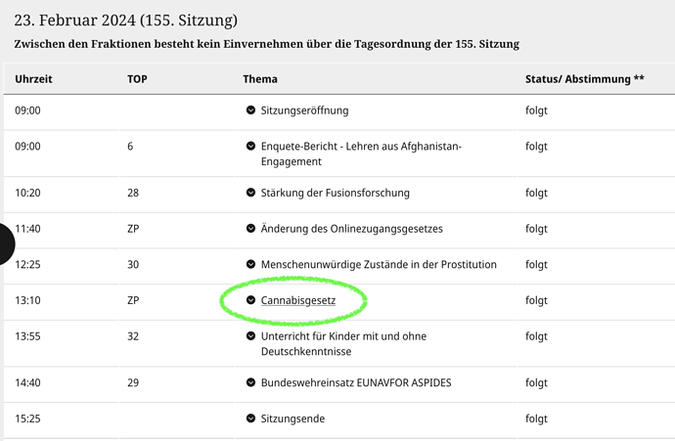Expand chevron beside Änderung des Onlinezugangsgesetzes
The image size is (675, 441).
250,228
